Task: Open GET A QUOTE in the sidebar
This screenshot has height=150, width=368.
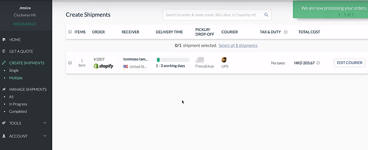Action: [21, 51]
